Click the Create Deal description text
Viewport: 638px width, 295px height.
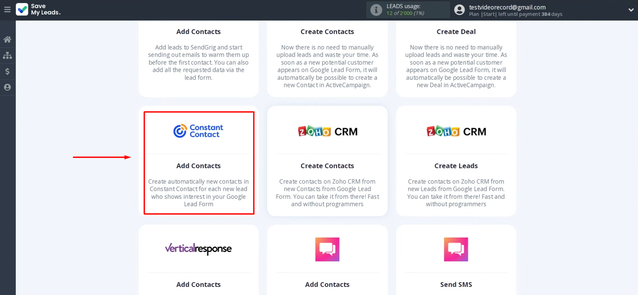click(x=456, y=66)
